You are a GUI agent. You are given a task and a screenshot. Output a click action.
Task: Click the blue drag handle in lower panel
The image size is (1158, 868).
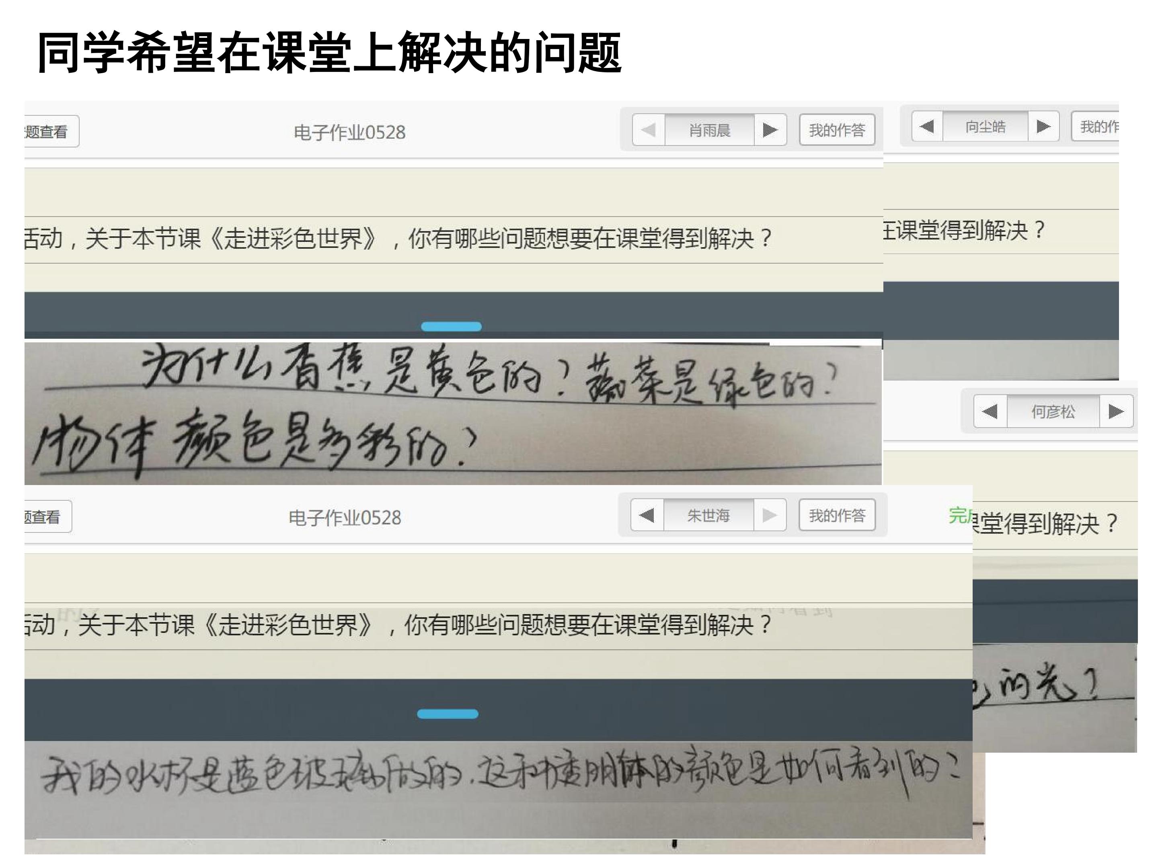(448, 714)
